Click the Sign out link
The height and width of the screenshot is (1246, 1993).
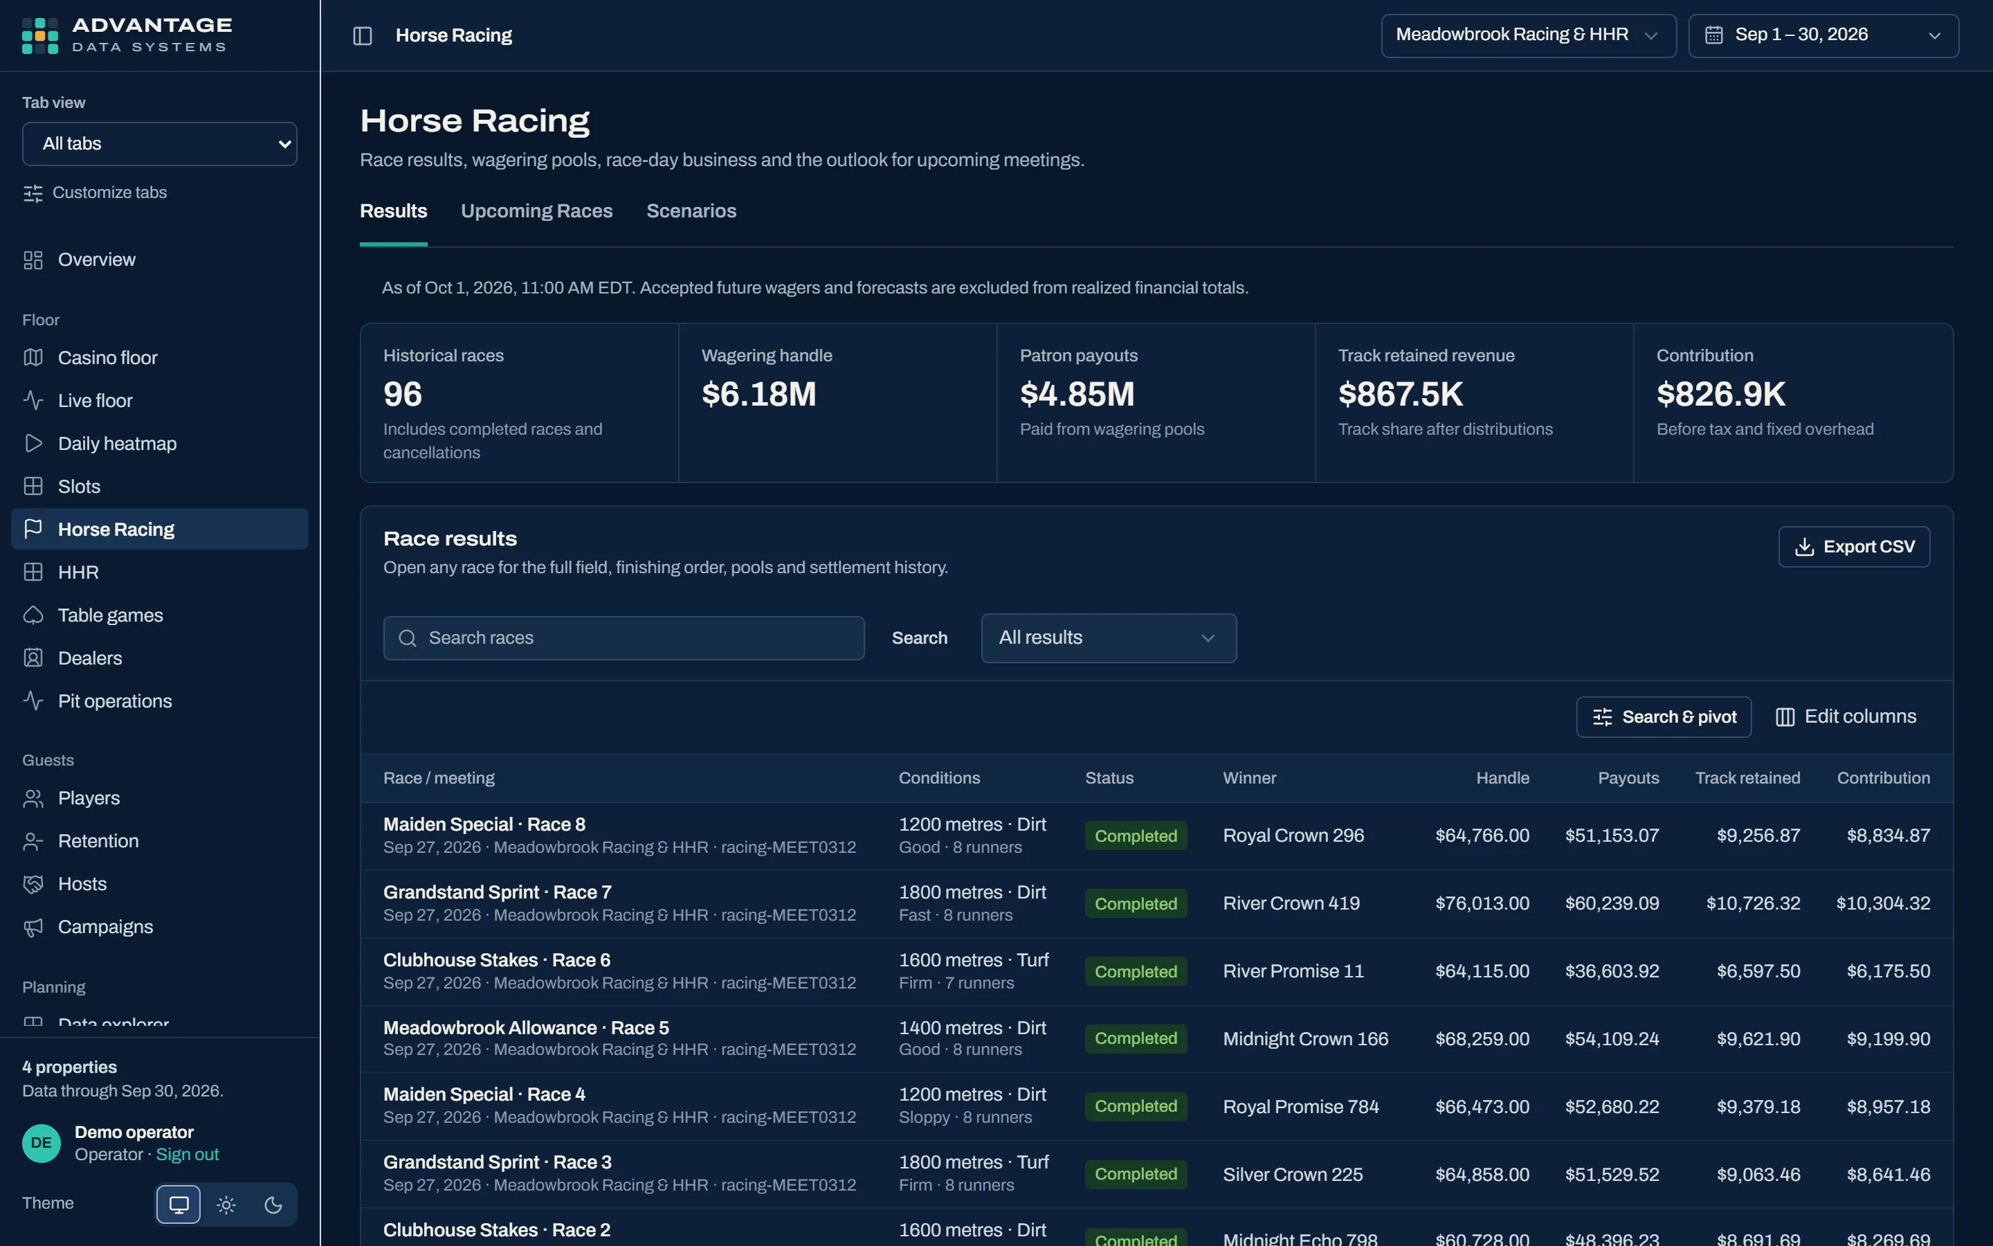click(x=188, y=1155)
